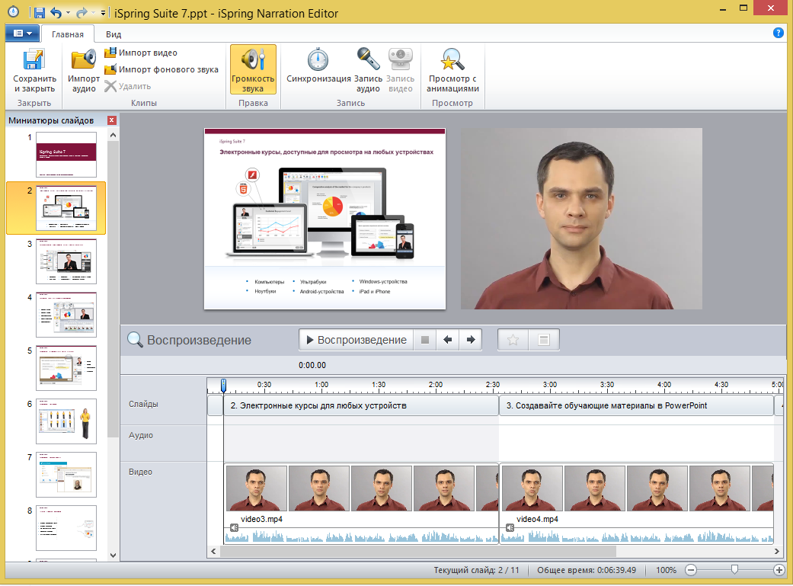Select slide 3 thumbnail

66,261
